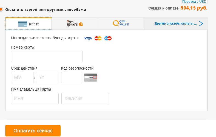The width and height of the screenshot is (216, 137).
Task: Click the YY expiry year field
Action: (x=47, y=78)
